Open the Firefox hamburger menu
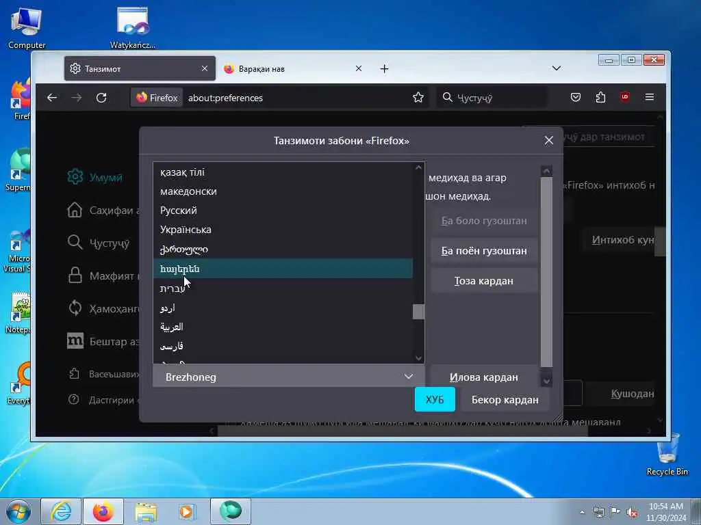The width and height of the screenshot is (701, 525). coord(650,97)
